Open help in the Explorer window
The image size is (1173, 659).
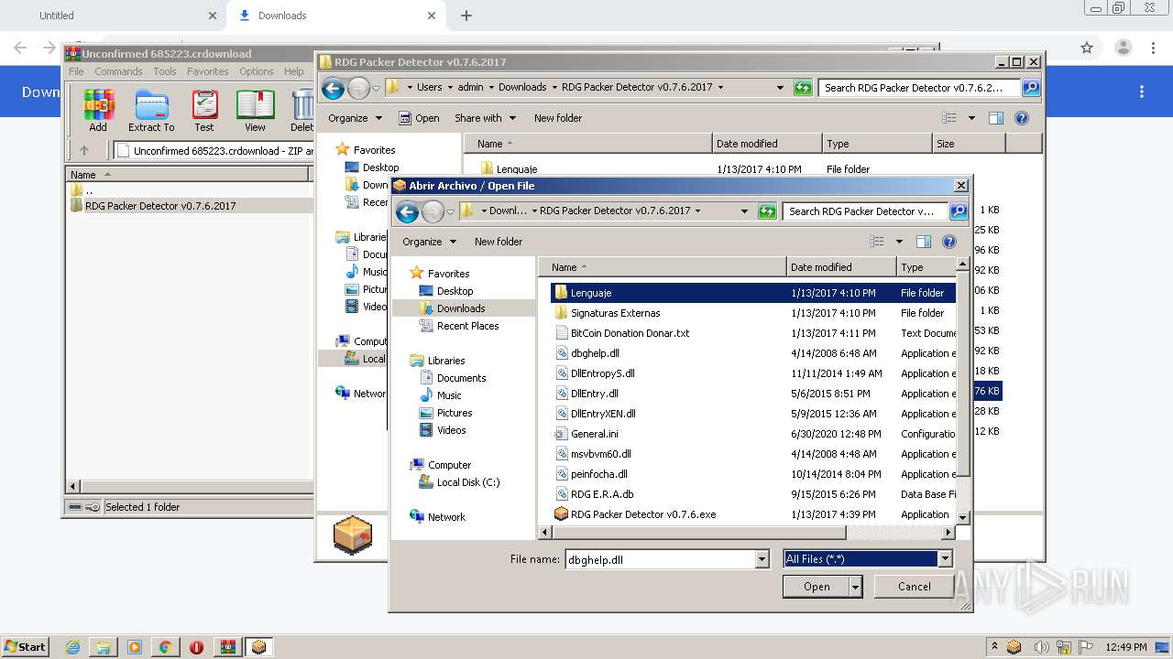tap(1022, 118)
